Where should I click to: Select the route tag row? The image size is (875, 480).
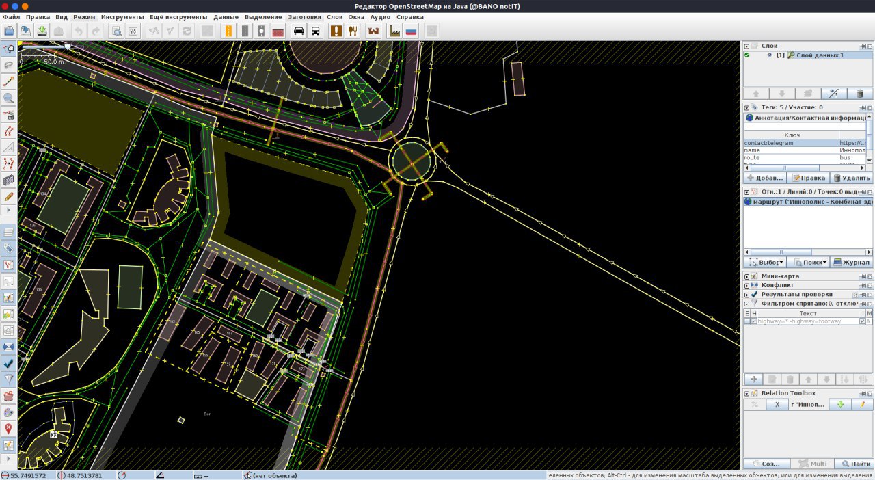[805, 157]
